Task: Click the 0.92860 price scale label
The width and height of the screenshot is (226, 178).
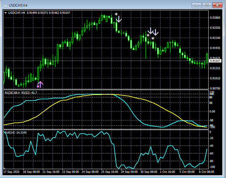Action: (215, 17)
